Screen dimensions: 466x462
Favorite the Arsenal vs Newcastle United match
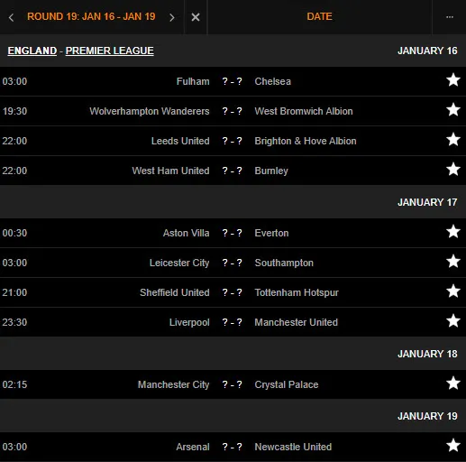point(453,446)
